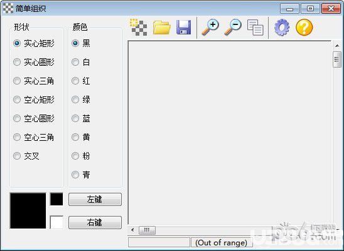Click the copy documents icon
This screenshot has width=344, height=251.
click(255, 28)
